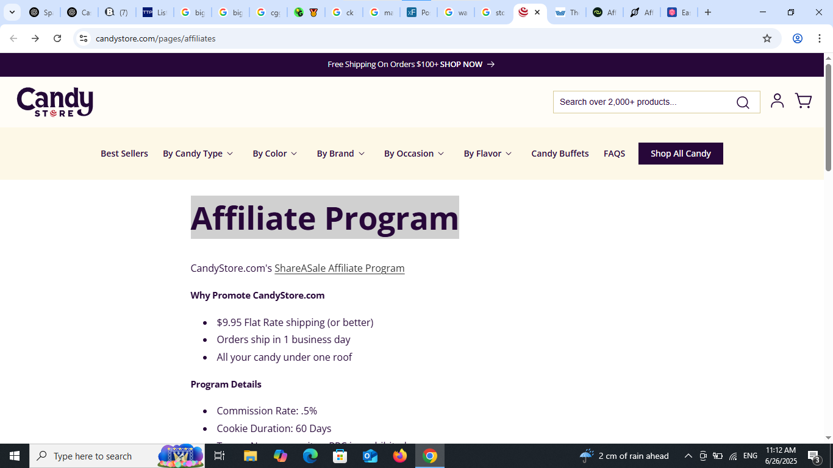Viewport: 833px width, 468px height.
Task: Open tab search dropdown arrow
Action: (12, 12)
